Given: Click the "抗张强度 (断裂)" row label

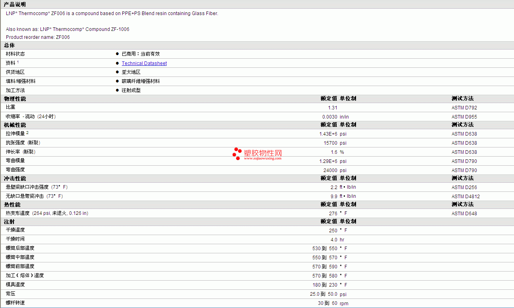Looking at the screenshot, I should pyautogui.click(x=23, y=143).
